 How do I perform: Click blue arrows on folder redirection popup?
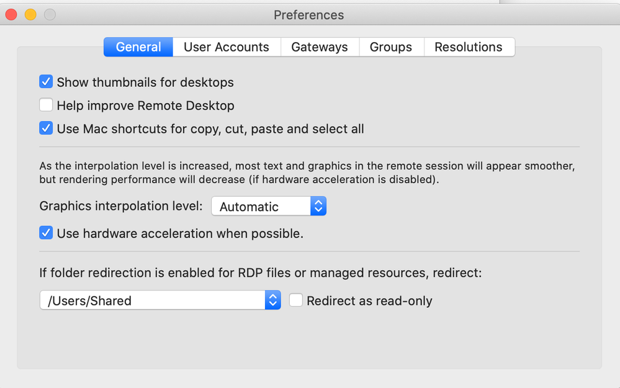[x=273, y=300]
